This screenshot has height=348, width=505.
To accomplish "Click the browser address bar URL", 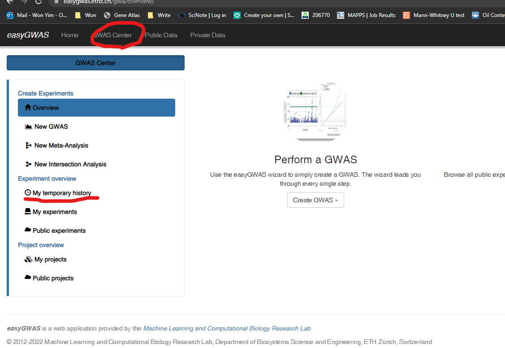I will coord(108,2).
